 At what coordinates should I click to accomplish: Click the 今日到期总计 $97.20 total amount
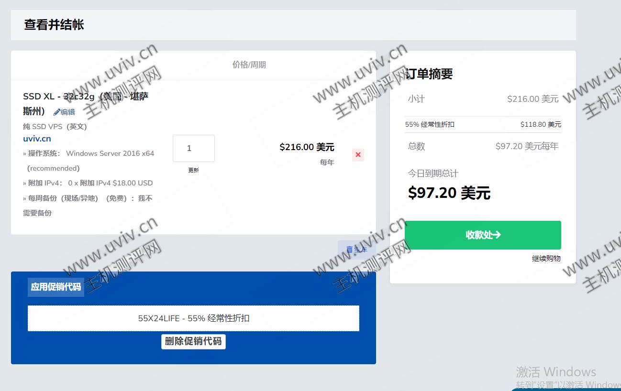coord(449,193)
